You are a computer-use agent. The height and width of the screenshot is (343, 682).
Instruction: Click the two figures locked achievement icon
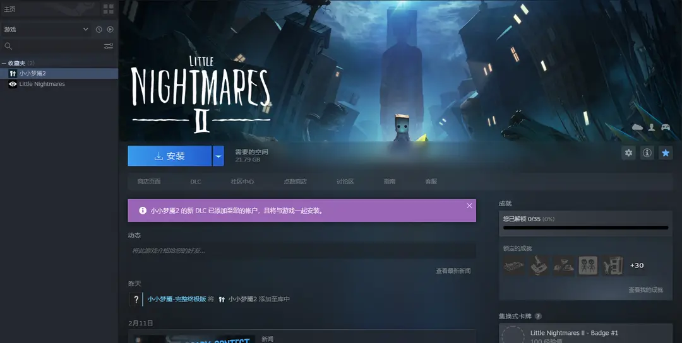(588, 265)
